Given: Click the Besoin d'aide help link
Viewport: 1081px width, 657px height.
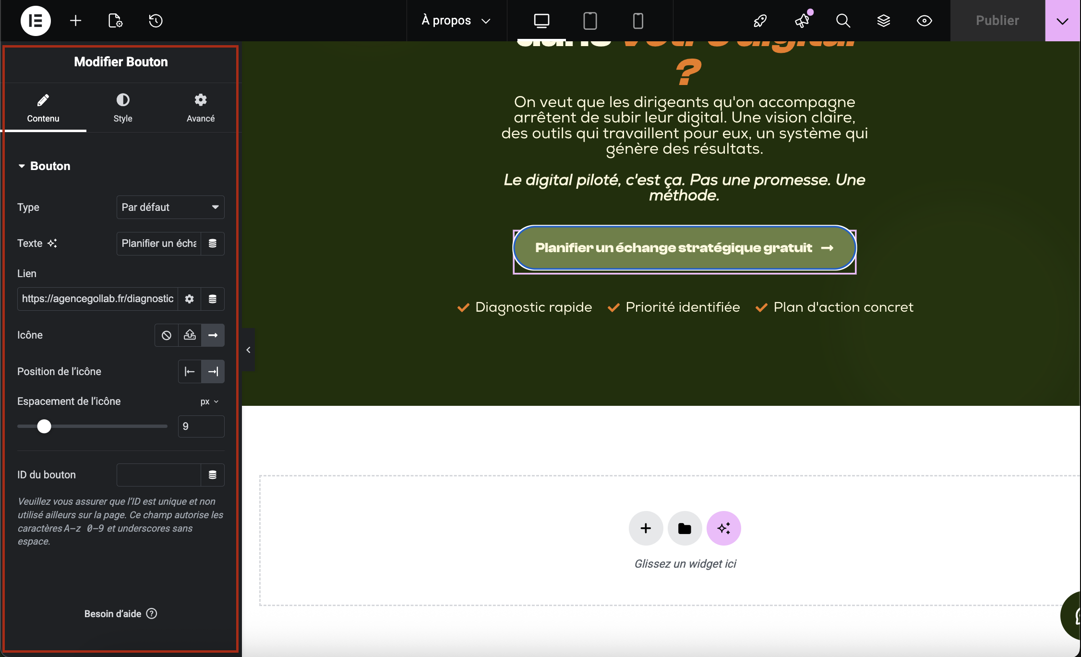Looking at the screenshot, I should (120, 614).
